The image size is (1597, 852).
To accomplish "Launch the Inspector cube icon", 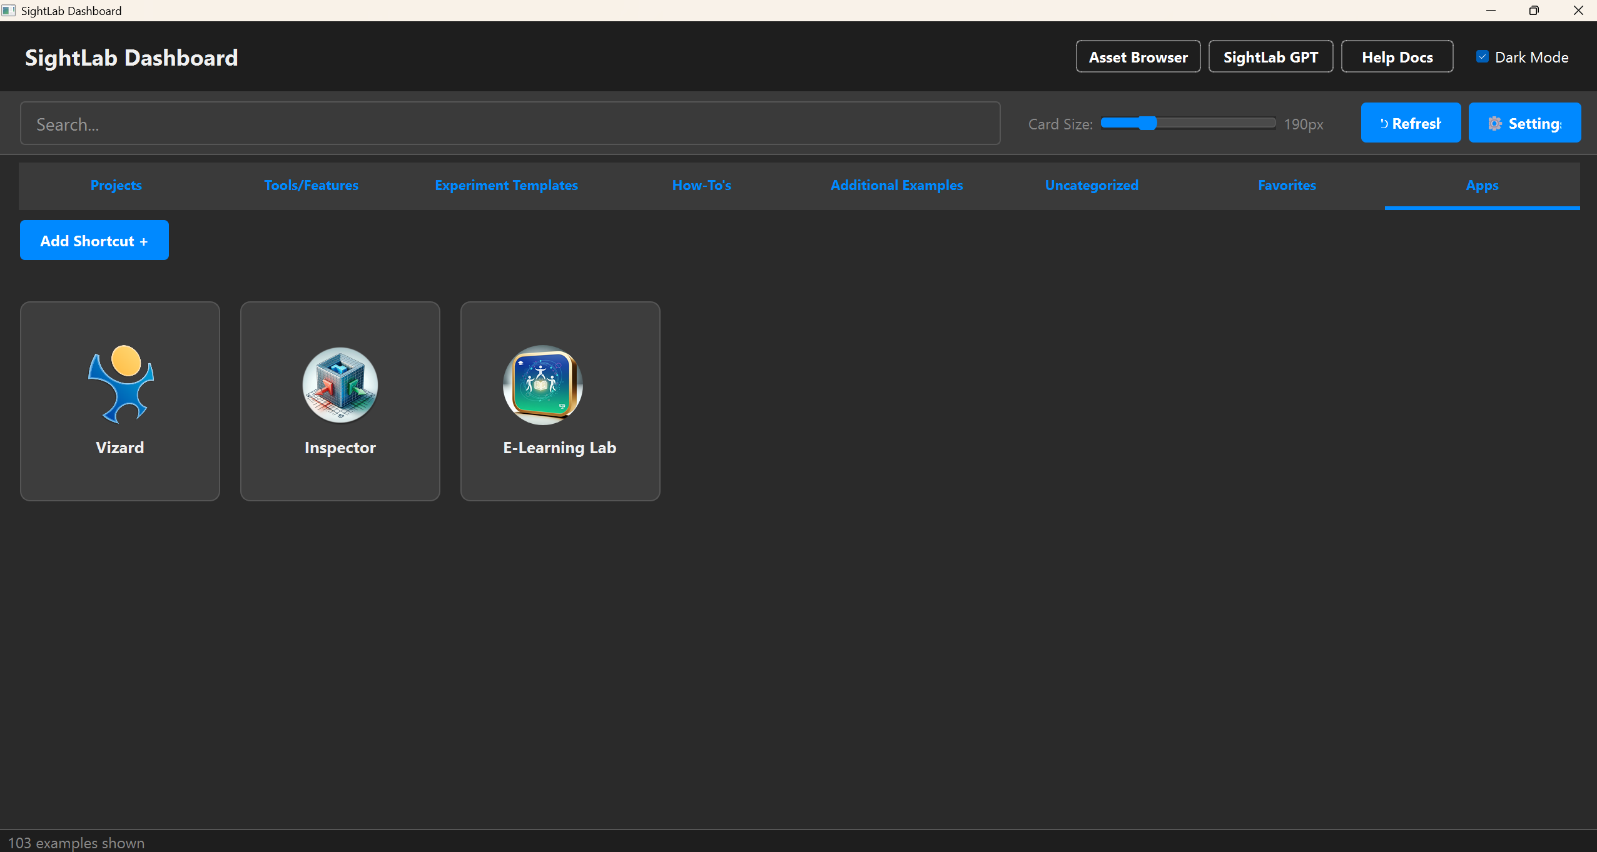I will click(340, 384).
